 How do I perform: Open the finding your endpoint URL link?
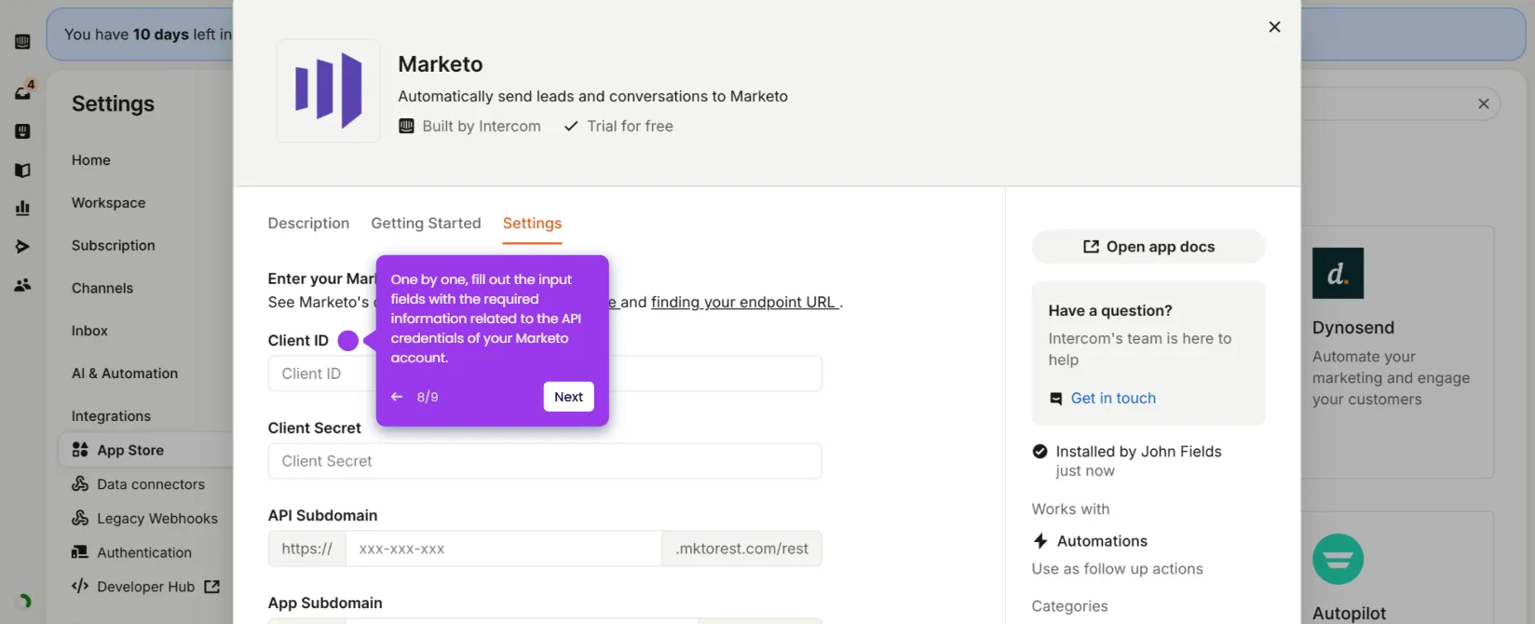[744, 303]
